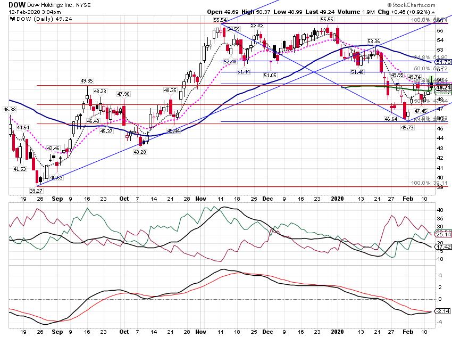Click the 47.45 price label

click(x=421, y=111)
